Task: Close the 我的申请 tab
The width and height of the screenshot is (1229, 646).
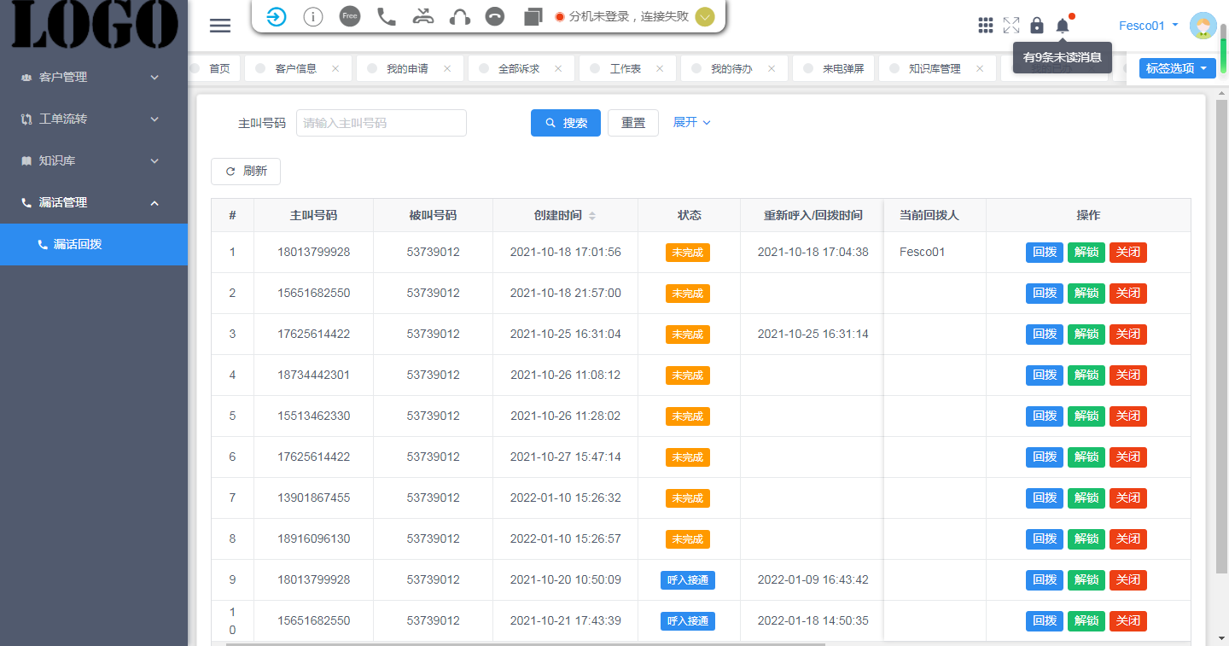Action: click(x=447, y=69)
